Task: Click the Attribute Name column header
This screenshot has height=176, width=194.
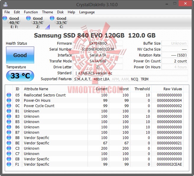Action: click(55, 89)
